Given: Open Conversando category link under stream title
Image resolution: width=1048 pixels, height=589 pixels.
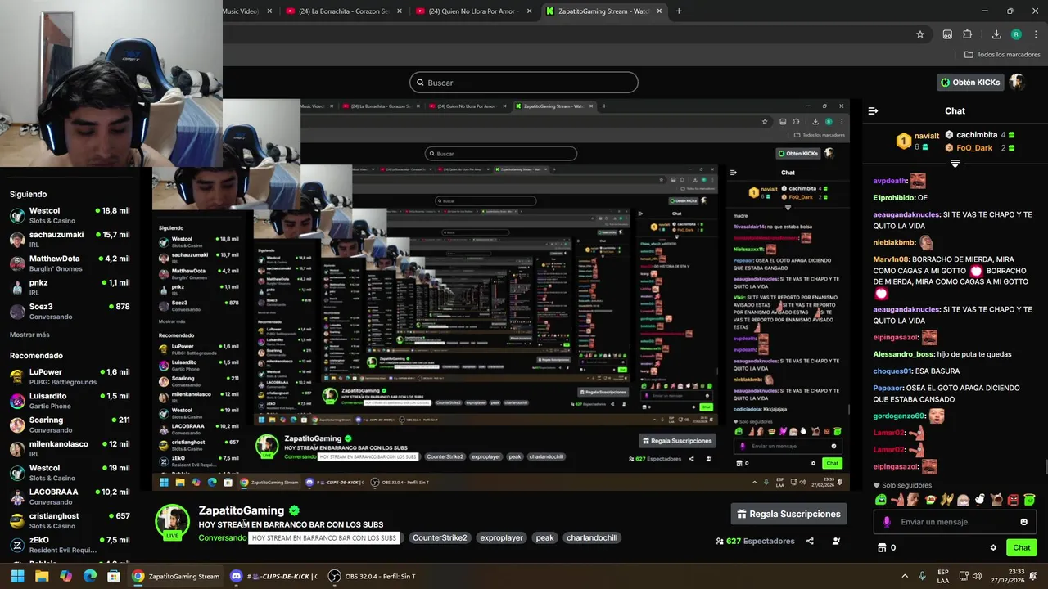Looking at the screenshot, I should (x=222, y=537).
